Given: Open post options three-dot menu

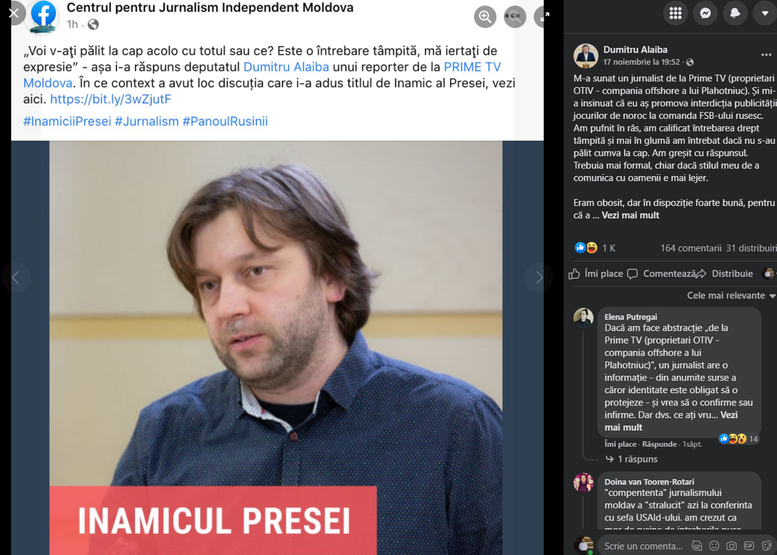Looking at the screenshot, I should click(x=766, y=55).
